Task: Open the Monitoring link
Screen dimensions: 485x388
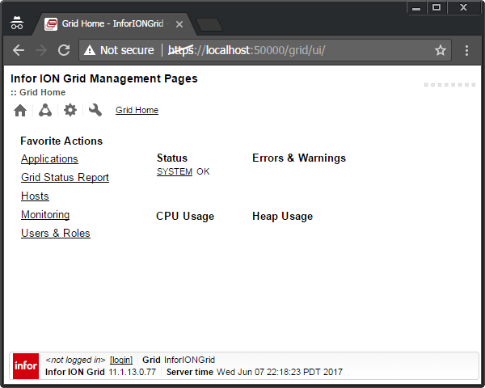Action: (45, 215)
